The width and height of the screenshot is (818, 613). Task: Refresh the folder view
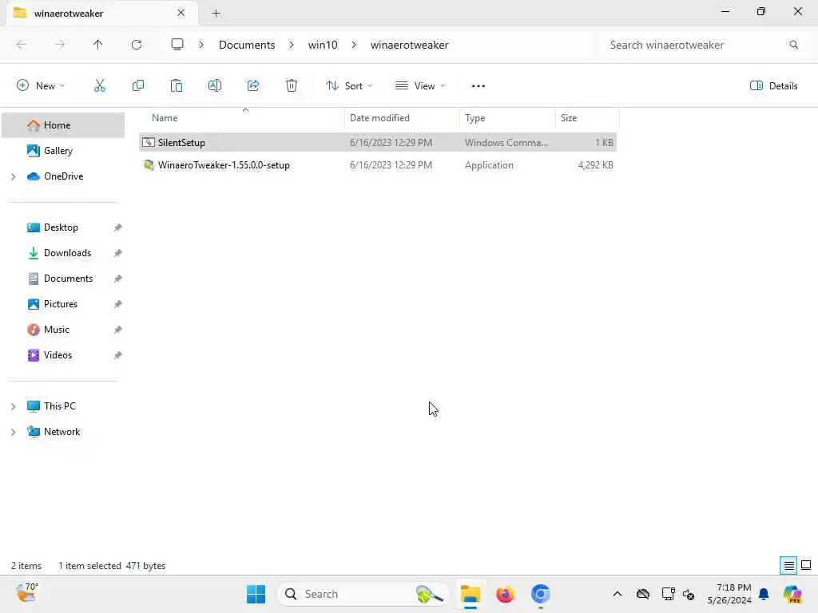click(x=137, y=45)
